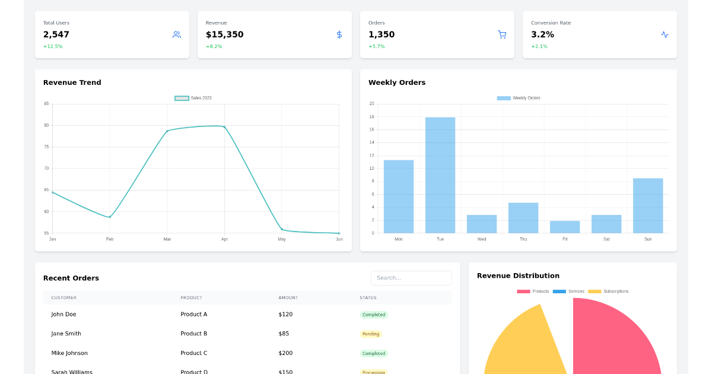712x374 pixels.
Task: Open the Revenue Trend panel title
Action: pyautogui.click(x=72, y=83)
